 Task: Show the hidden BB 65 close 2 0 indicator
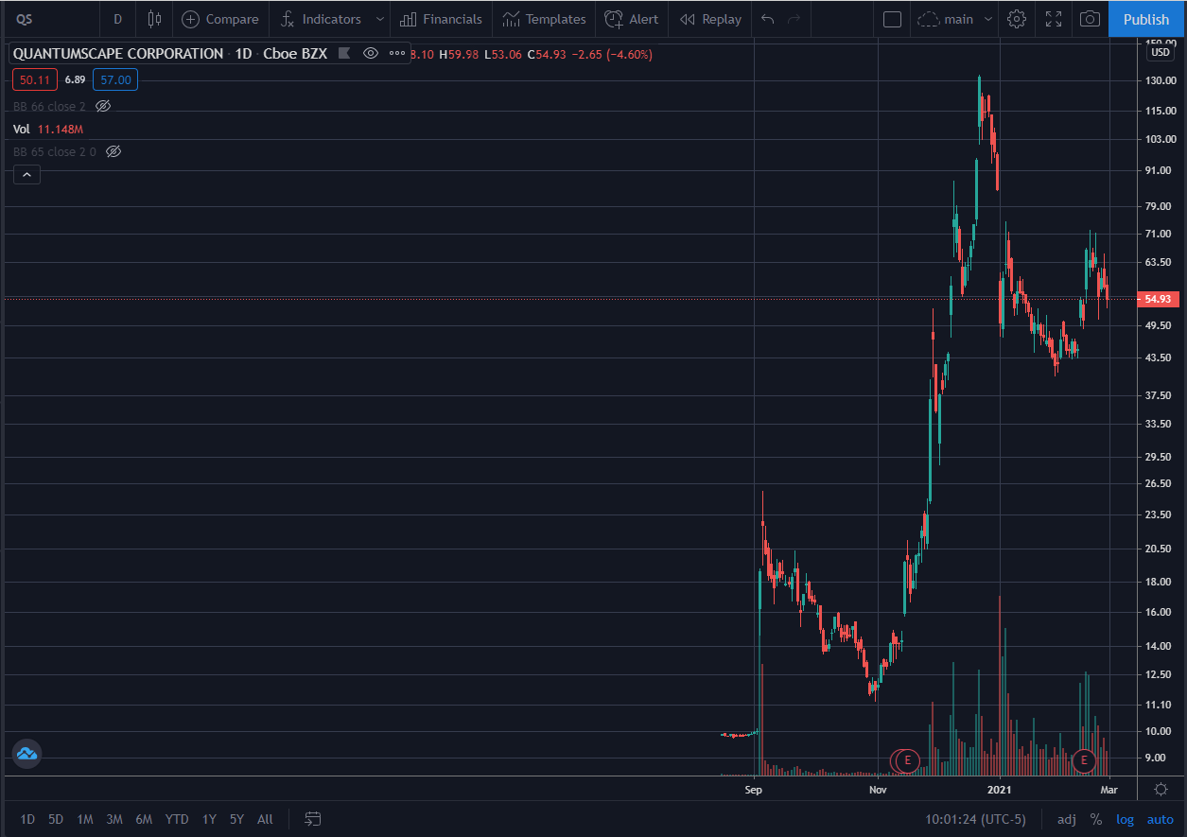113,151
